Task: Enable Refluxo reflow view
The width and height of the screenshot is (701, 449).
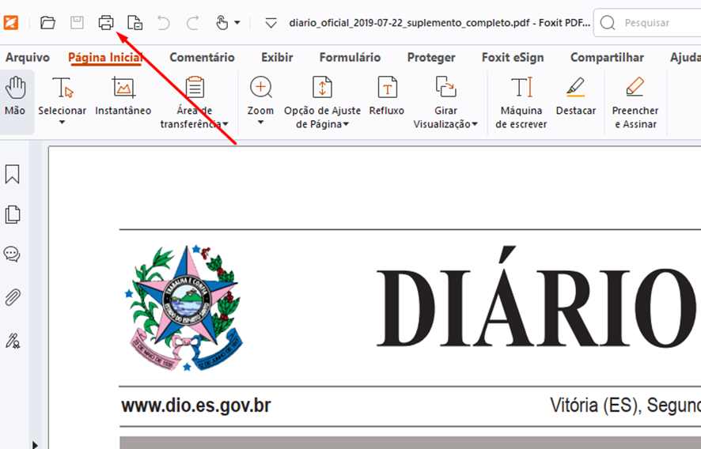Action: 387,96
